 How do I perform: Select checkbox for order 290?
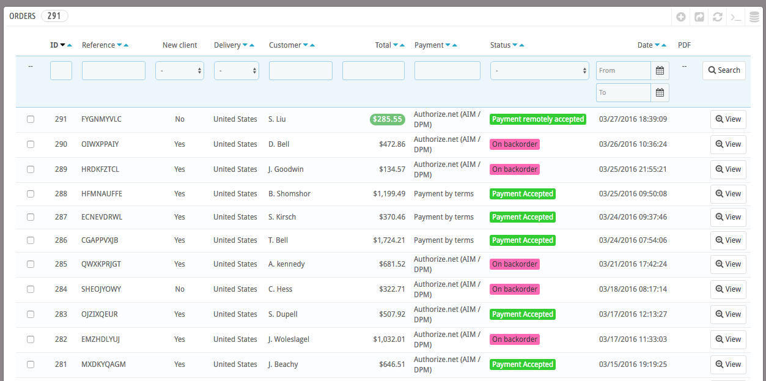tap(31, 144)
